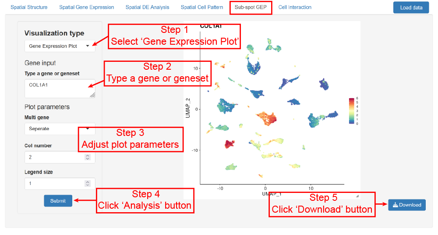Viewport: 438px width, 235px height.
Task: Open the Cell Interaction tab
Action: point(295,7)
